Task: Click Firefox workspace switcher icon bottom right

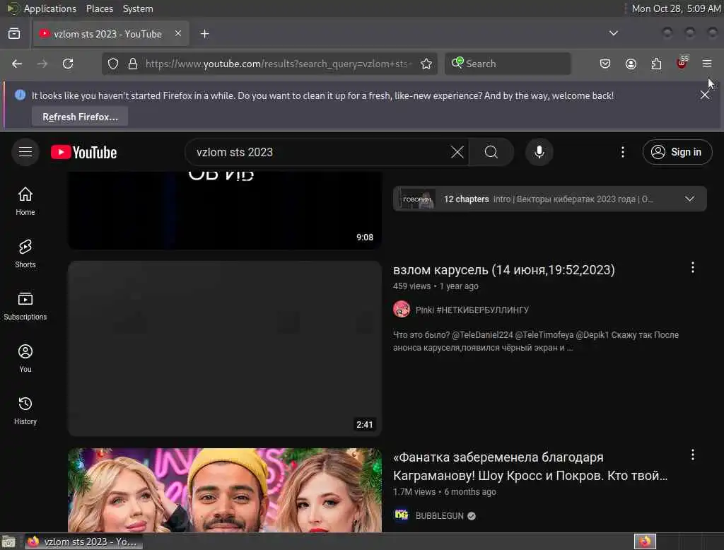Action: click(x=645, y=542)
